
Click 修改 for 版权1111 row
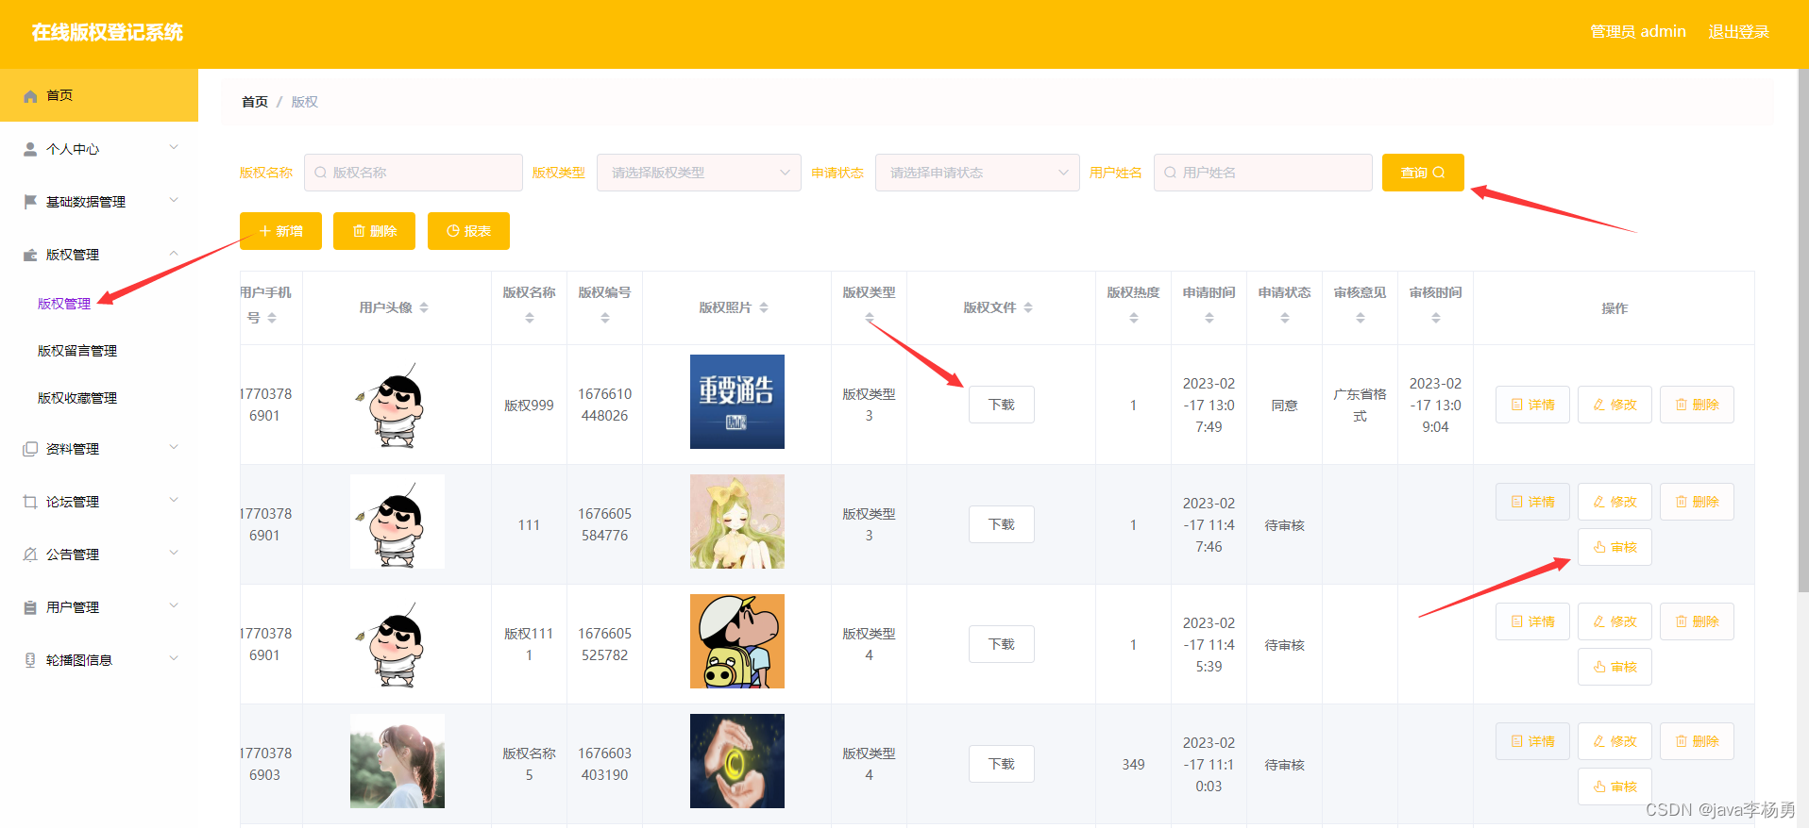point(1615,621)
